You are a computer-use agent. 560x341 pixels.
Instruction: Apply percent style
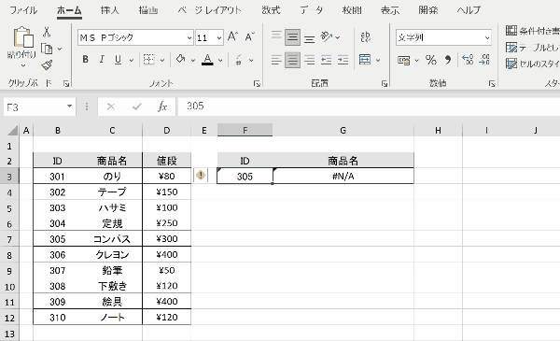pos(431,60)
